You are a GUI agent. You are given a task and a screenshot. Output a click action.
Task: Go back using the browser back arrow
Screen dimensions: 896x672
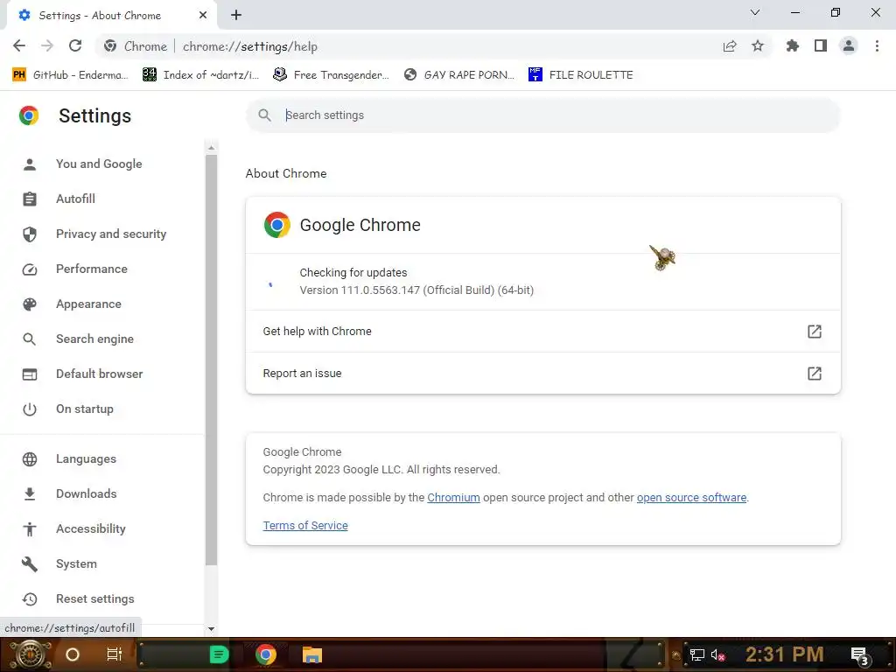pyautogui.click(x=19, y=45)
